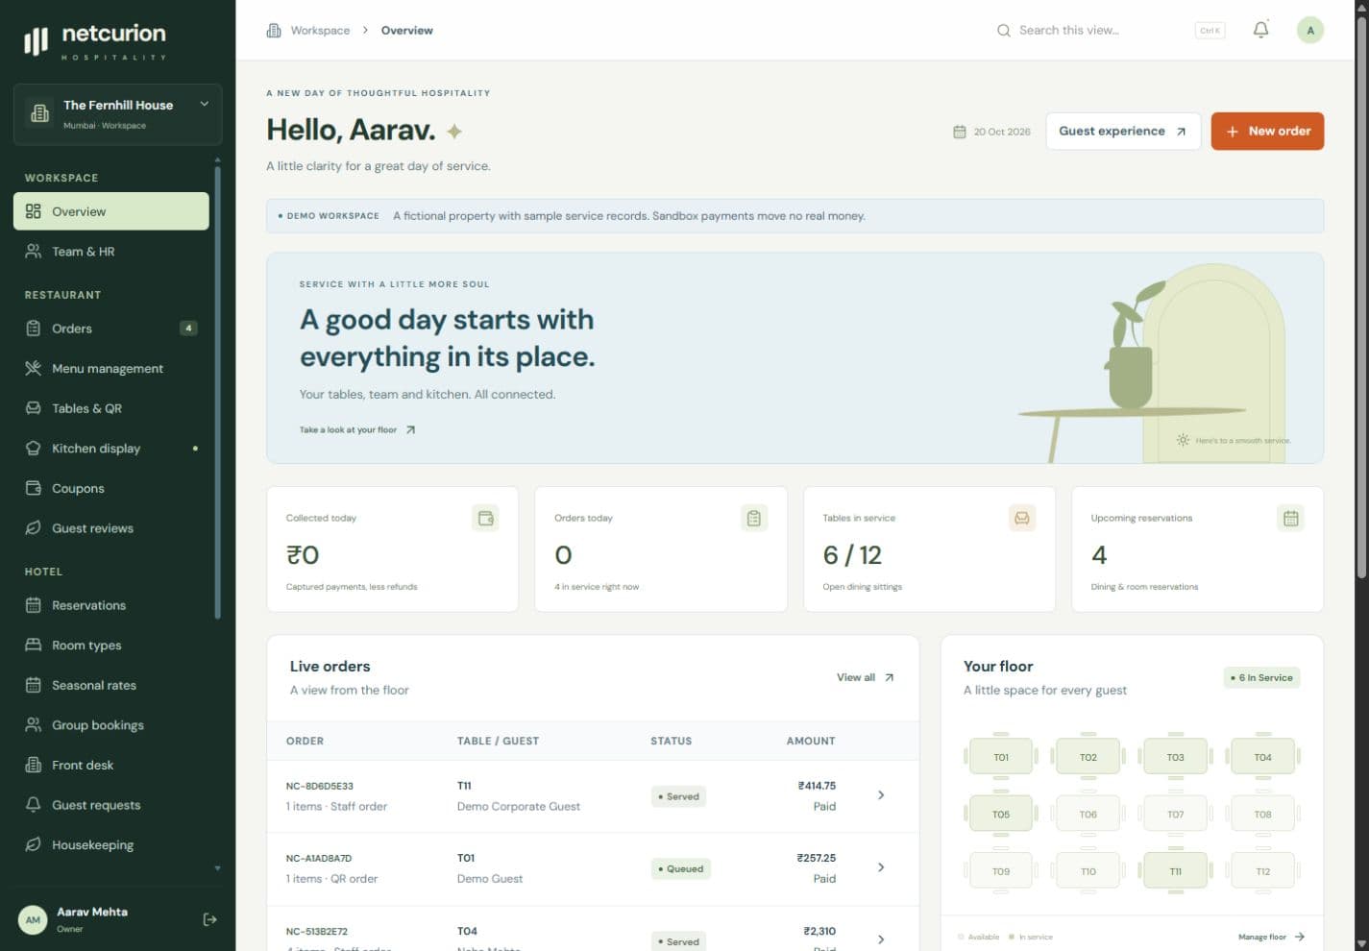Screen dimensions: 1369x951
Task: Open Menu management
Action: point(111,369)
